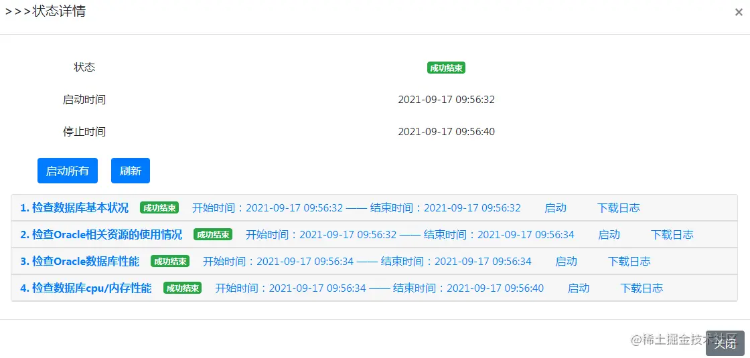
Task: Click 成功结束 badge in step 4 row
Action: click(182, 288)
